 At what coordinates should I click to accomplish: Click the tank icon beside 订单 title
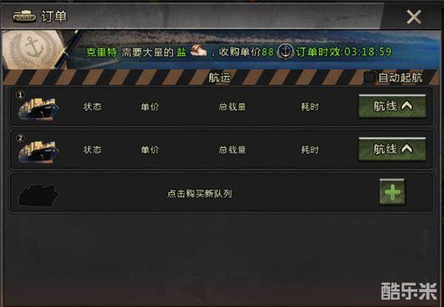coord(24,16)
